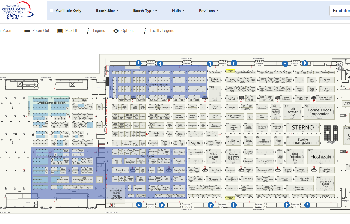
Task: Open the Booth Type dropdown
Action: (x=145, y=11)
